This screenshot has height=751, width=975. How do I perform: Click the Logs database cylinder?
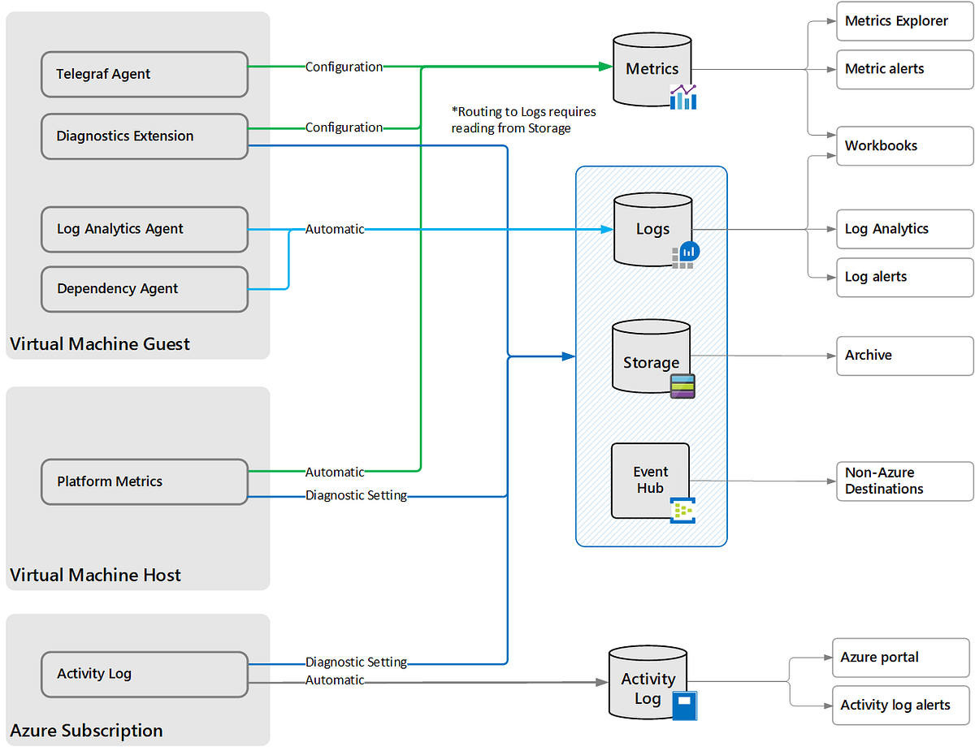(652, 228)
